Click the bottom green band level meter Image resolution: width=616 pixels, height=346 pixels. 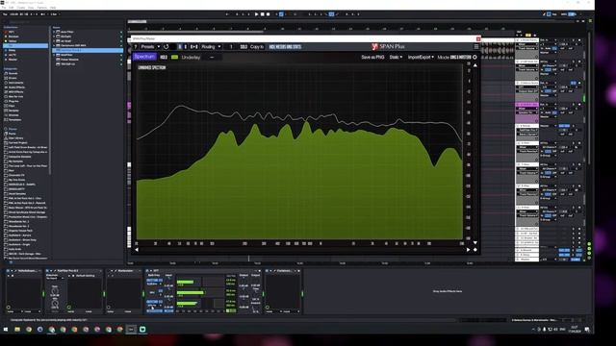coord(187,304)
